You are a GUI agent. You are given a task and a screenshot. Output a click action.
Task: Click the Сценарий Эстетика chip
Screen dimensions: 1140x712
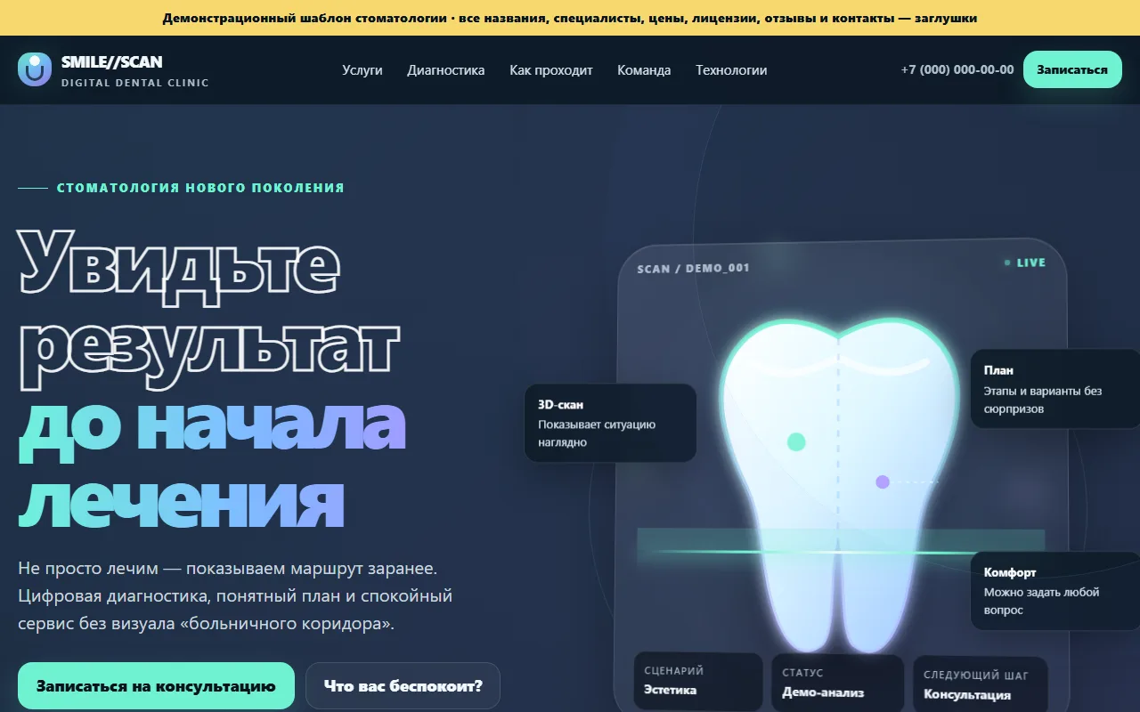pyautogui.click(x=698, y=681)
